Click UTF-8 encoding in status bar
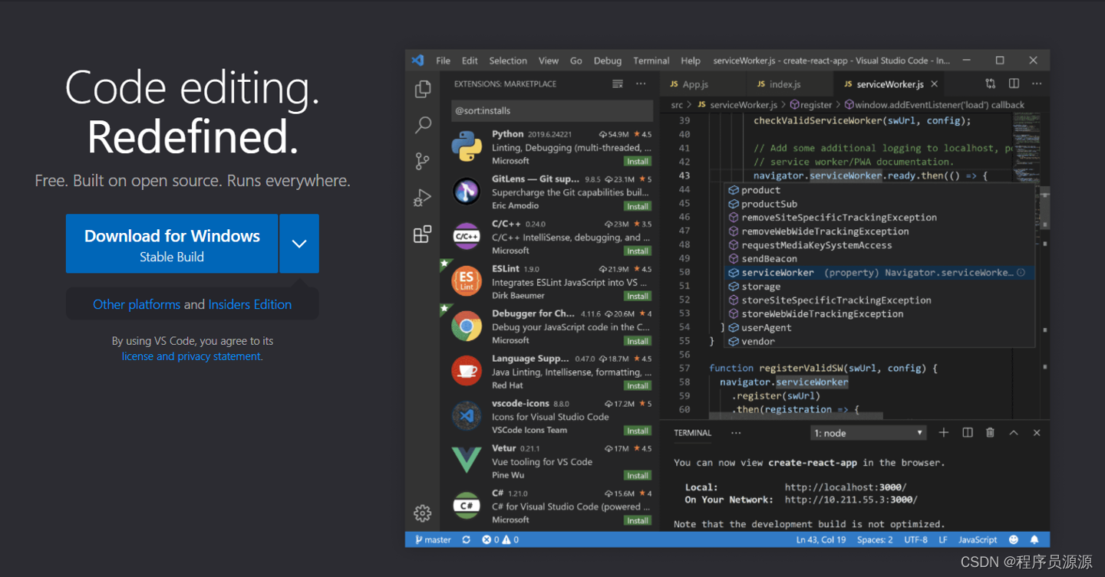Image resolution: width=1105 pixels, height=577 pixels. pos(915,539)
